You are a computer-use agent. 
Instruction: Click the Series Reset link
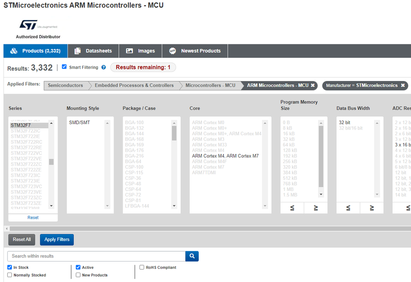click(33, 217)
